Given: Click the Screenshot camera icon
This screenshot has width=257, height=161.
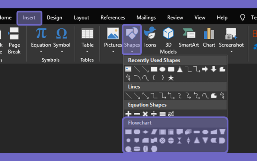Looking at the screenshot, I should point(231,33).
